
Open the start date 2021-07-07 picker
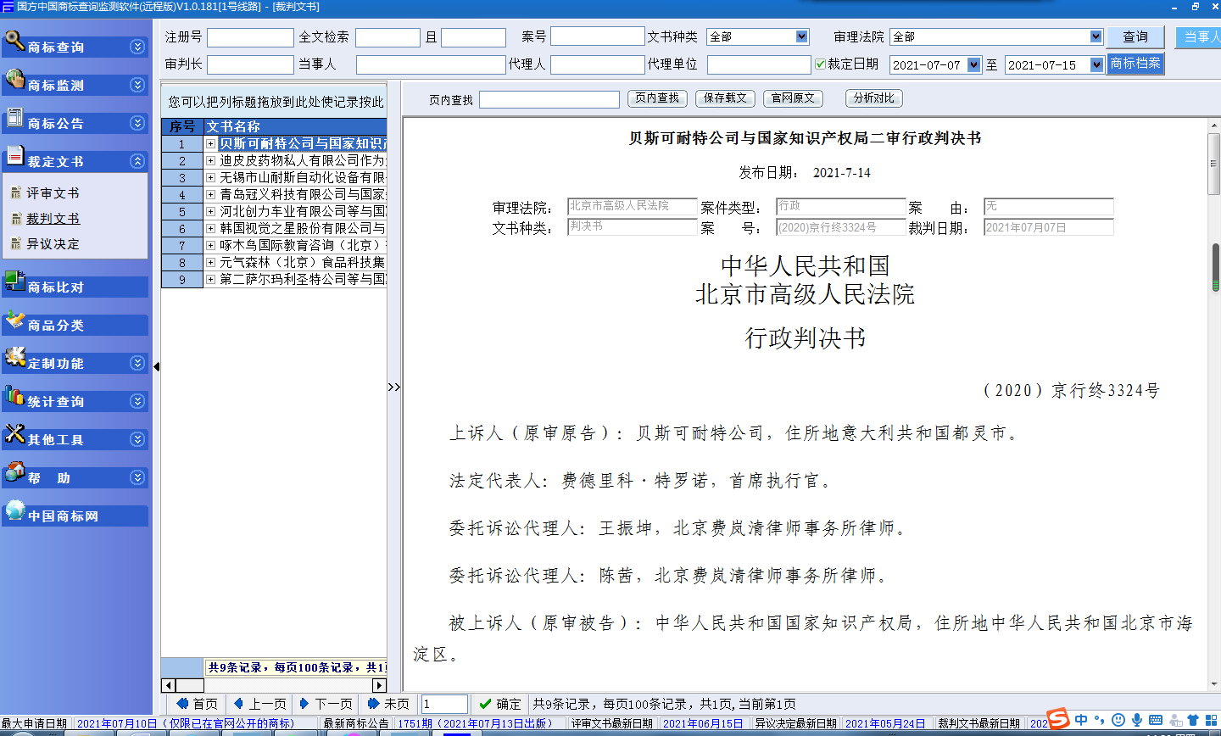[x=973, y=64]
